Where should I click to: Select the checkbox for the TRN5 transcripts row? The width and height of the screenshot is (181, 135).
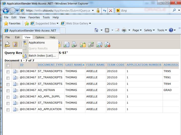[x=8, y=72]
